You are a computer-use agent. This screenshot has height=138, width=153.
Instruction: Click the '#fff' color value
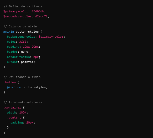click(x=23, y=42)
